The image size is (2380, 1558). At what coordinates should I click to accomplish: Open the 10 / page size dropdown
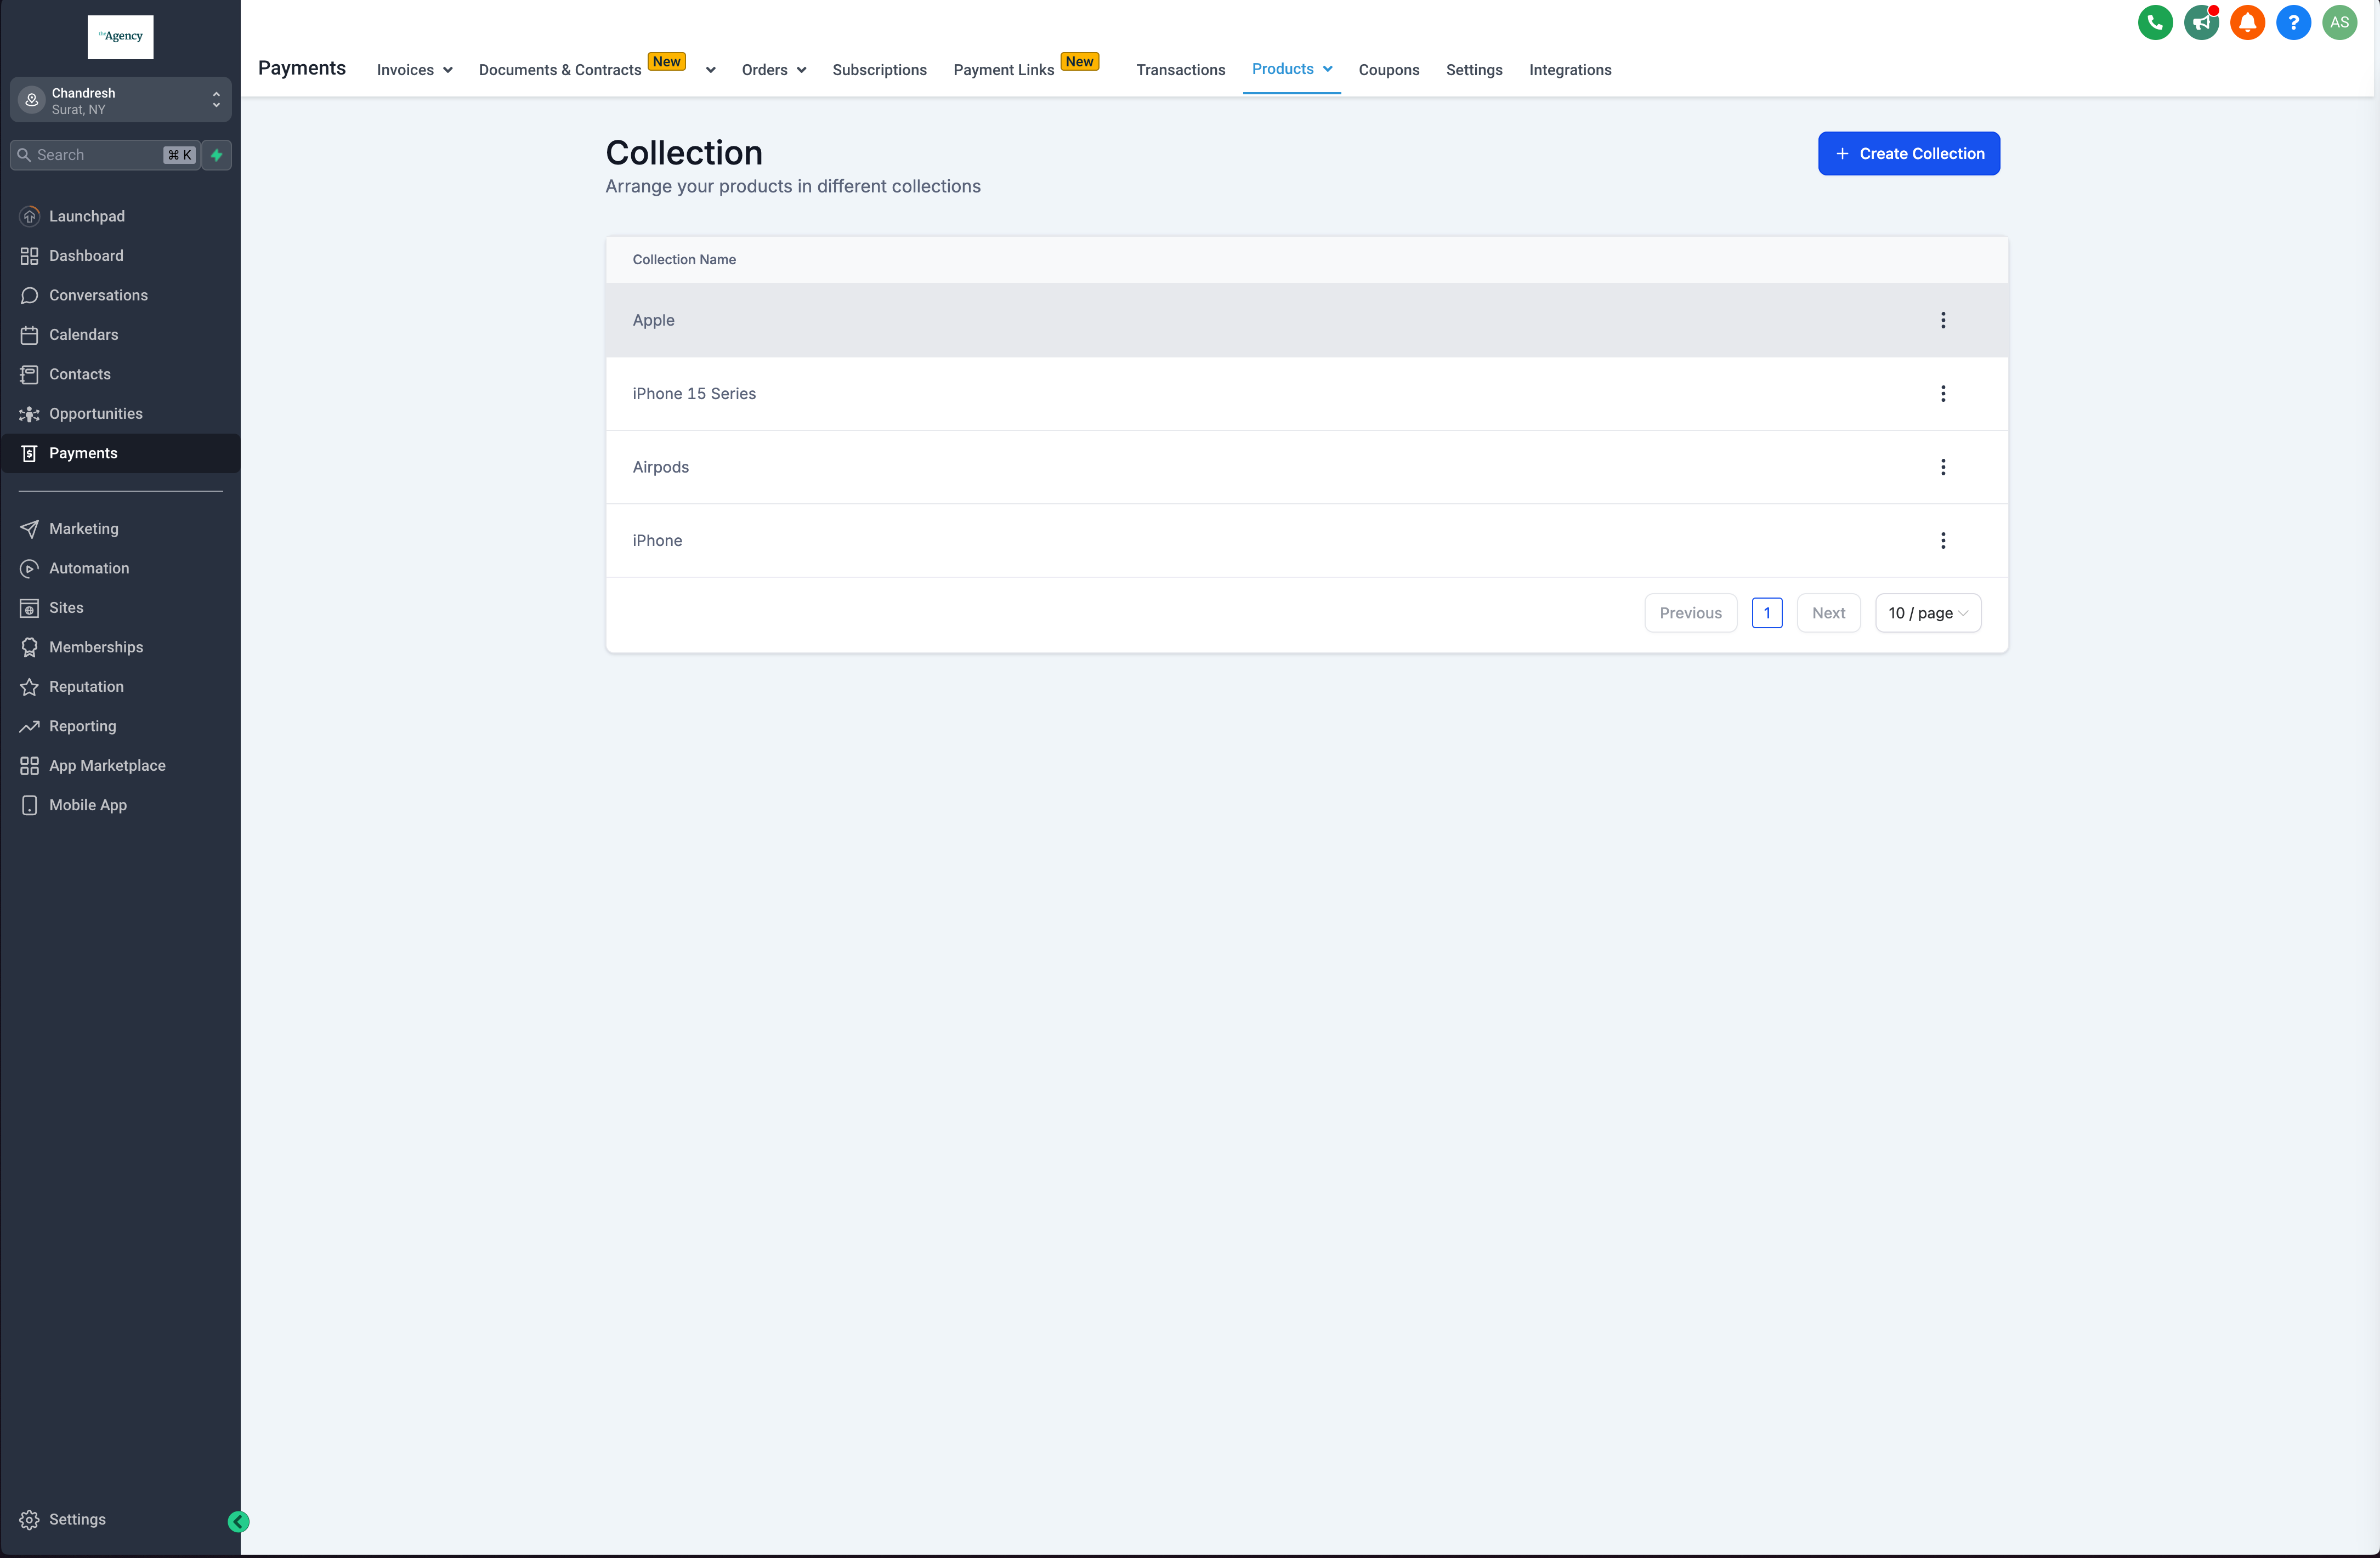pyautogui.click(x=1927, y=612)
